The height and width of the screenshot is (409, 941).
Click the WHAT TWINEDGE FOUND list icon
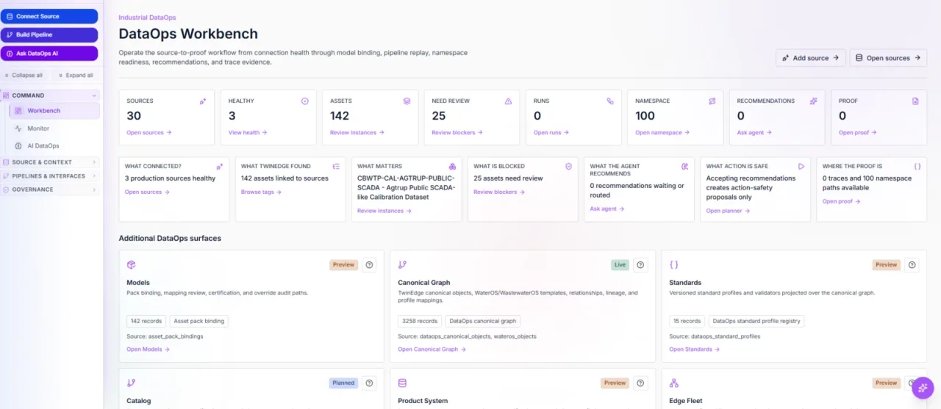coord(335,167)
